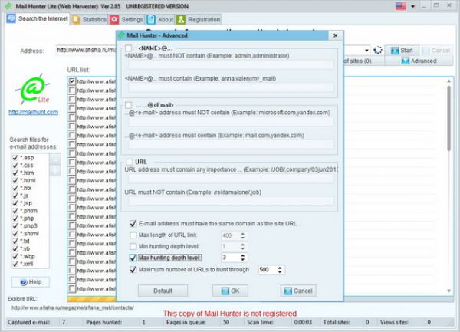Toggle same domain as site URL checkbox
Image resolution: width=460 pixels, height=332 pixels.
click(x=133, y=223)
